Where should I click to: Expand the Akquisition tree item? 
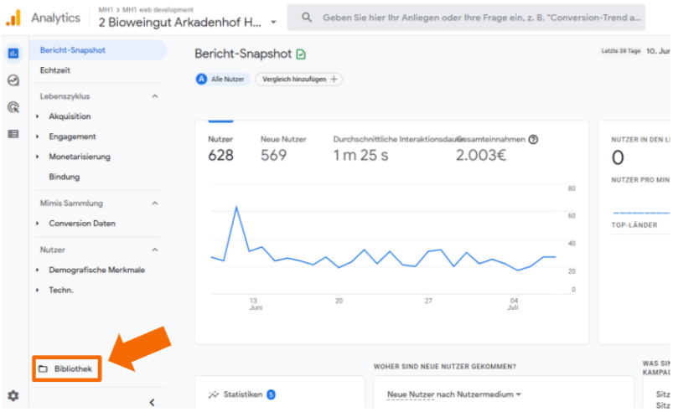[x=38, y=116]
